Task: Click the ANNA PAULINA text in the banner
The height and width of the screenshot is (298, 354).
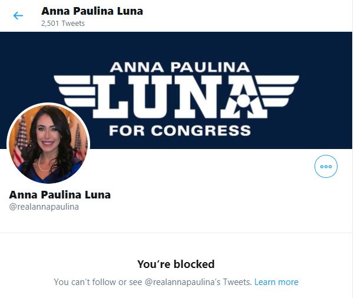Action: (180, 67)
